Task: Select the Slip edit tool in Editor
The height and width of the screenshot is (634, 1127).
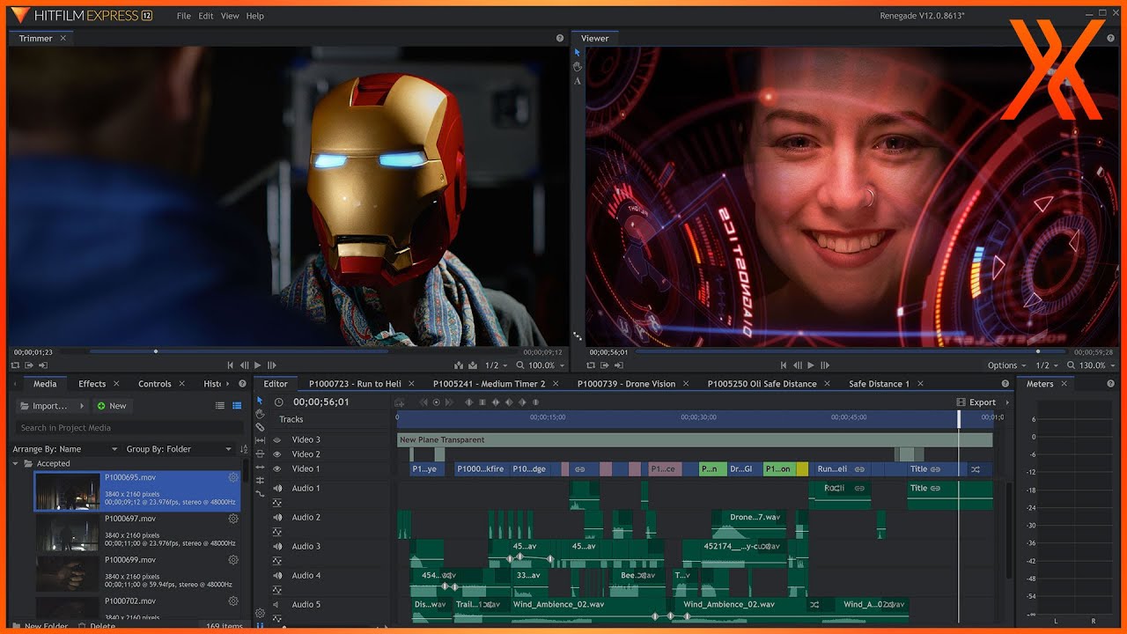Action: click(260, 440)
